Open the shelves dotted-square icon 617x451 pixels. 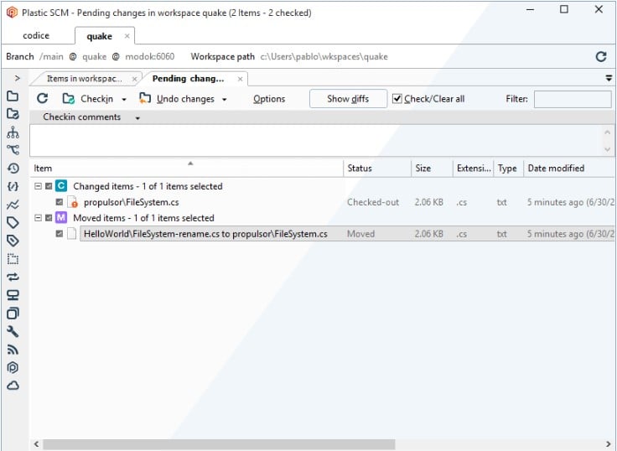click(13, 258)
